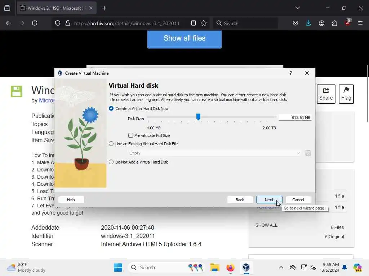Open Firefox hamburger menu
The image size is (369, 276).
(x=360, y=23)
